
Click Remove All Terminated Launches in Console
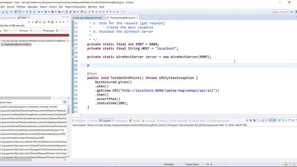coord(254,120)
